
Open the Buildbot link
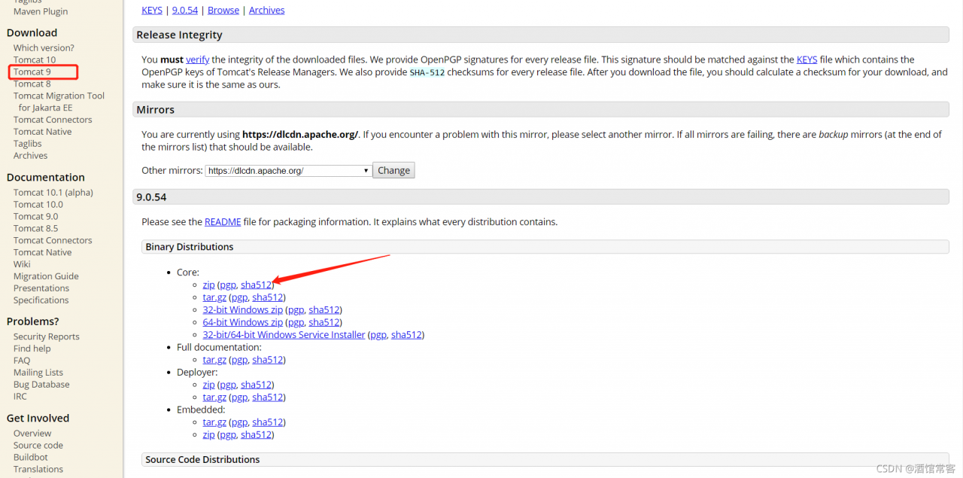tap(31, 458)
